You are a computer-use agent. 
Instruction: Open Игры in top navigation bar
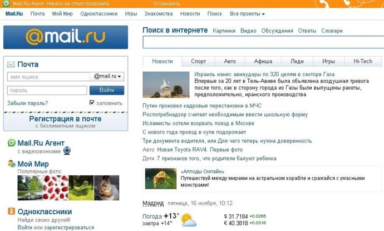[x=131, y=14]
